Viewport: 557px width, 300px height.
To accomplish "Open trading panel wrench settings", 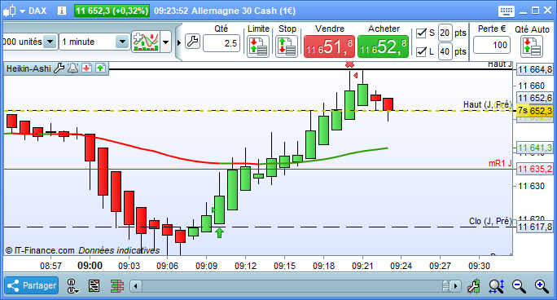I will coord(192,42).
